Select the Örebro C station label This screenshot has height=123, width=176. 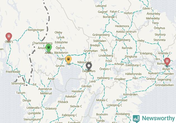click(x=105, y=69)
